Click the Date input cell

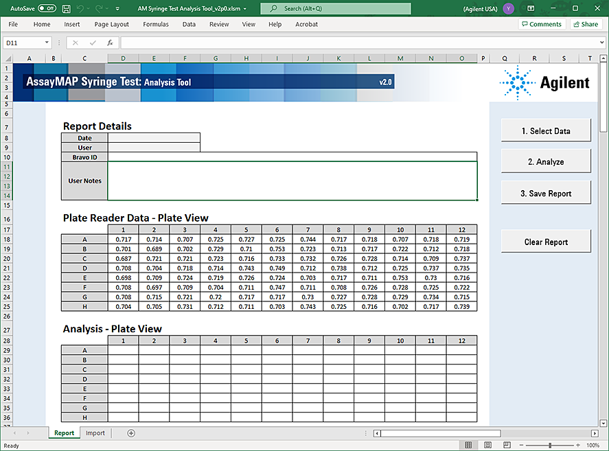click(x=154, y=137)
